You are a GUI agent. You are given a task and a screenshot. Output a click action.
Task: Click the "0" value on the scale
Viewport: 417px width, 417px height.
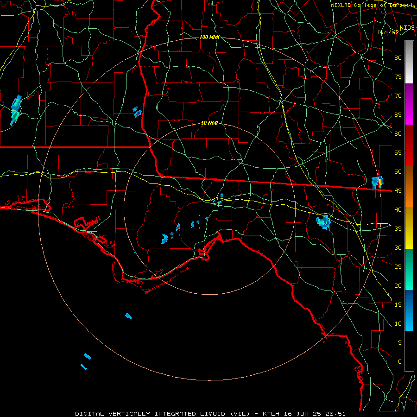tap(400, 362)
